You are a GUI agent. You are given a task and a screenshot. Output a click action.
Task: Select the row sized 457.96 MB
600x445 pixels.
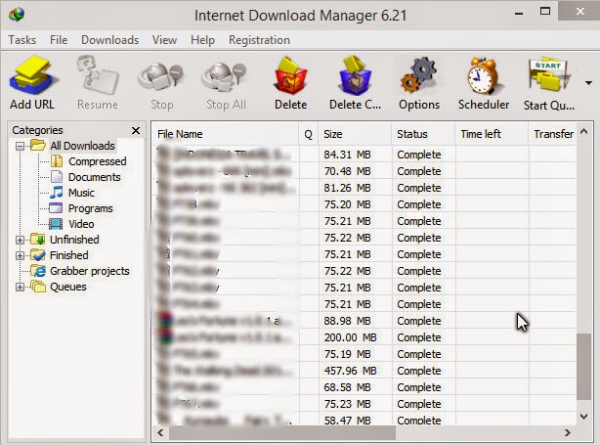[x=364, y=371]
